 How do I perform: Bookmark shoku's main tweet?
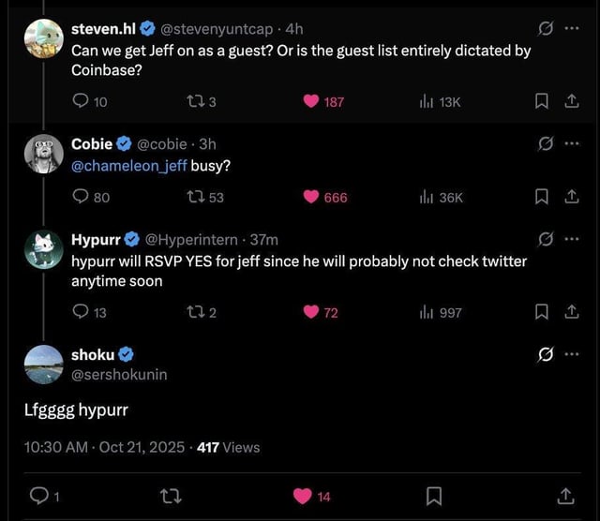coord(434,495)
